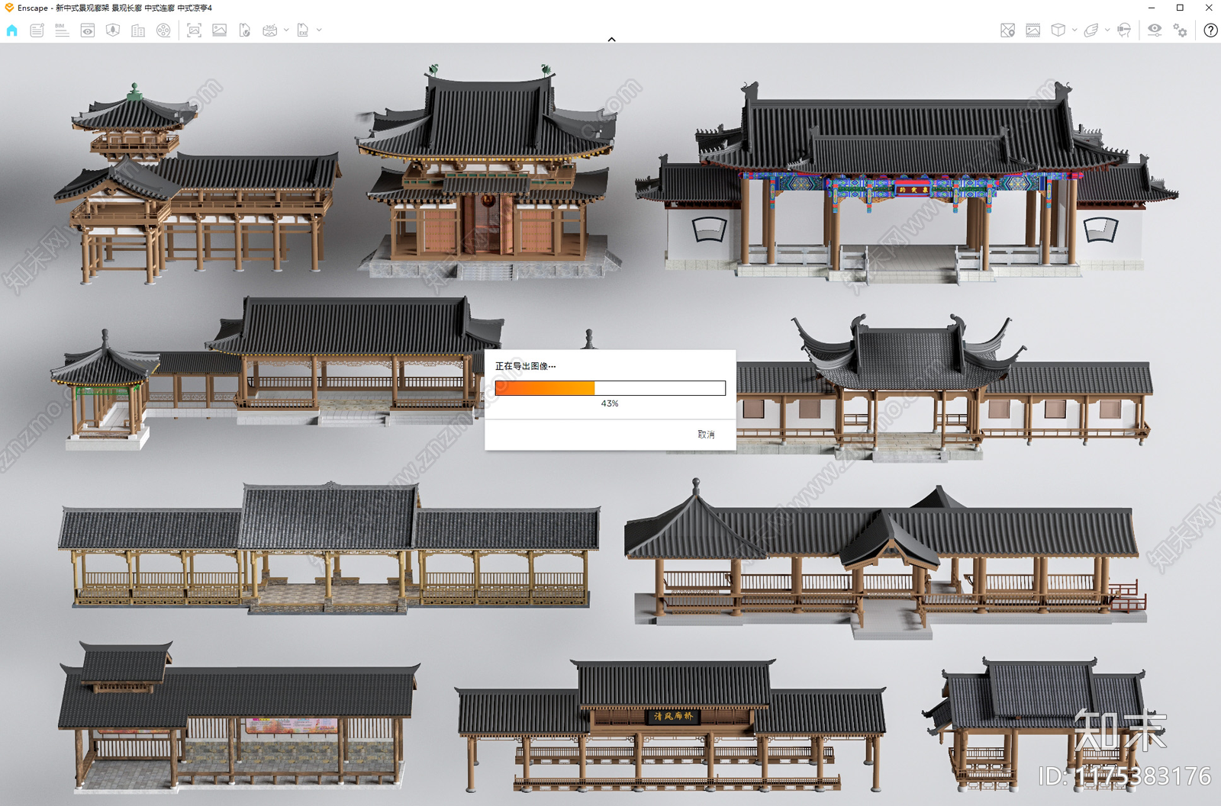Expand the EXE export dropdown arrow
Viewport: 1221px width, 806px height.
click(x=319, y=31)
